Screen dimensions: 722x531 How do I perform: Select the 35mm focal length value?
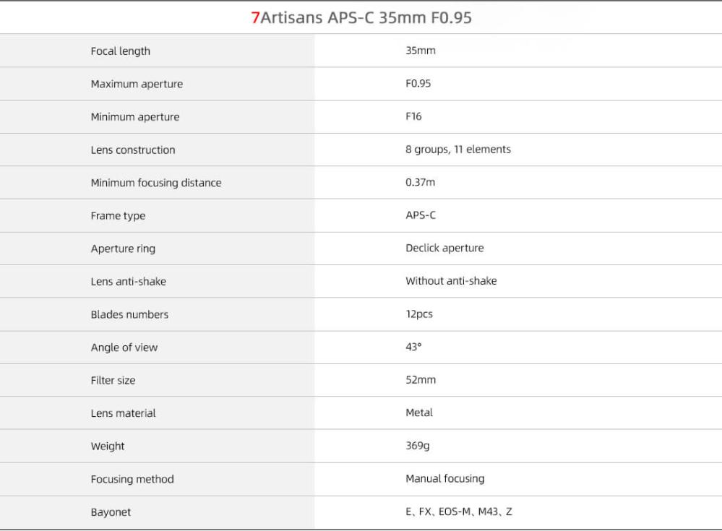click(421, 51)
